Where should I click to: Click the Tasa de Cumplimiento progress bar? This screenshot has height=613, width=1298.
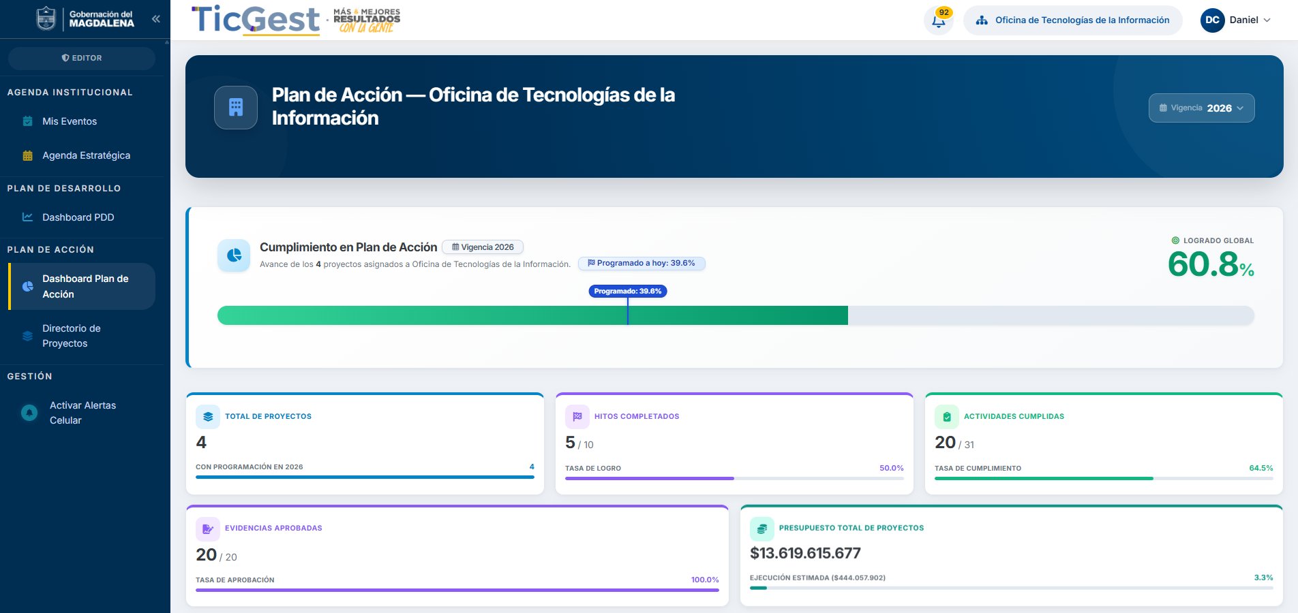[x=1104, y=478]
